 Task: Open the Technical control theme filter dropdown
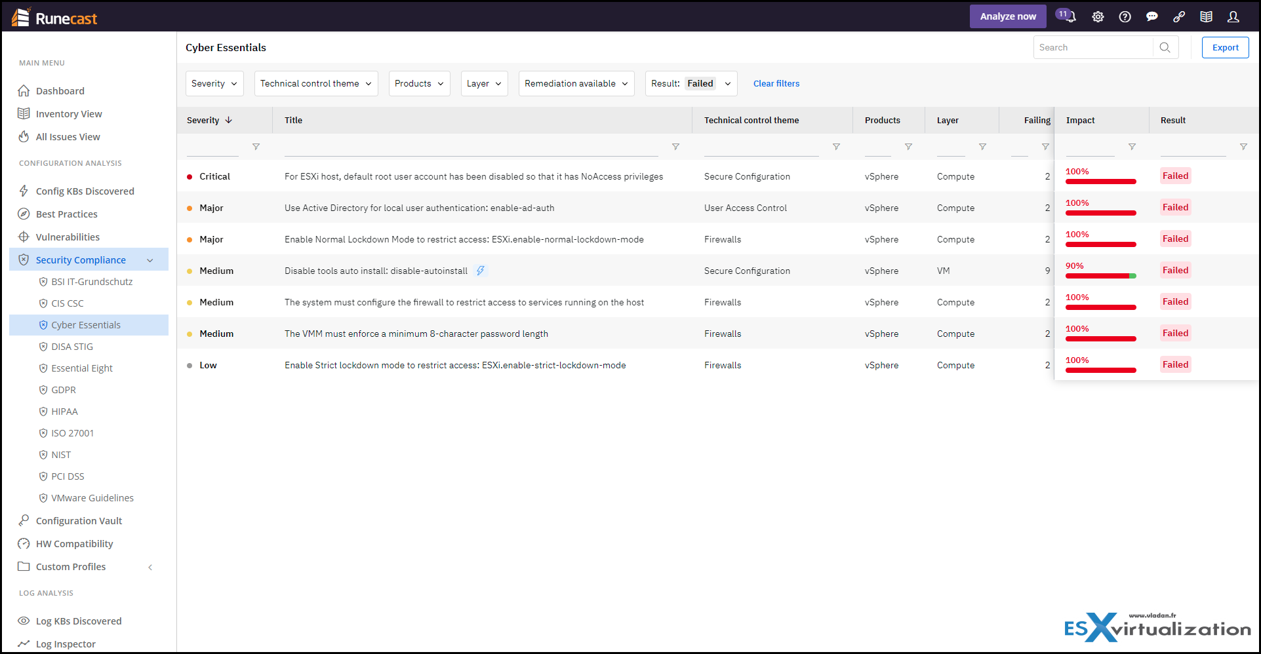pyautogui.click(x=316, y=83)
